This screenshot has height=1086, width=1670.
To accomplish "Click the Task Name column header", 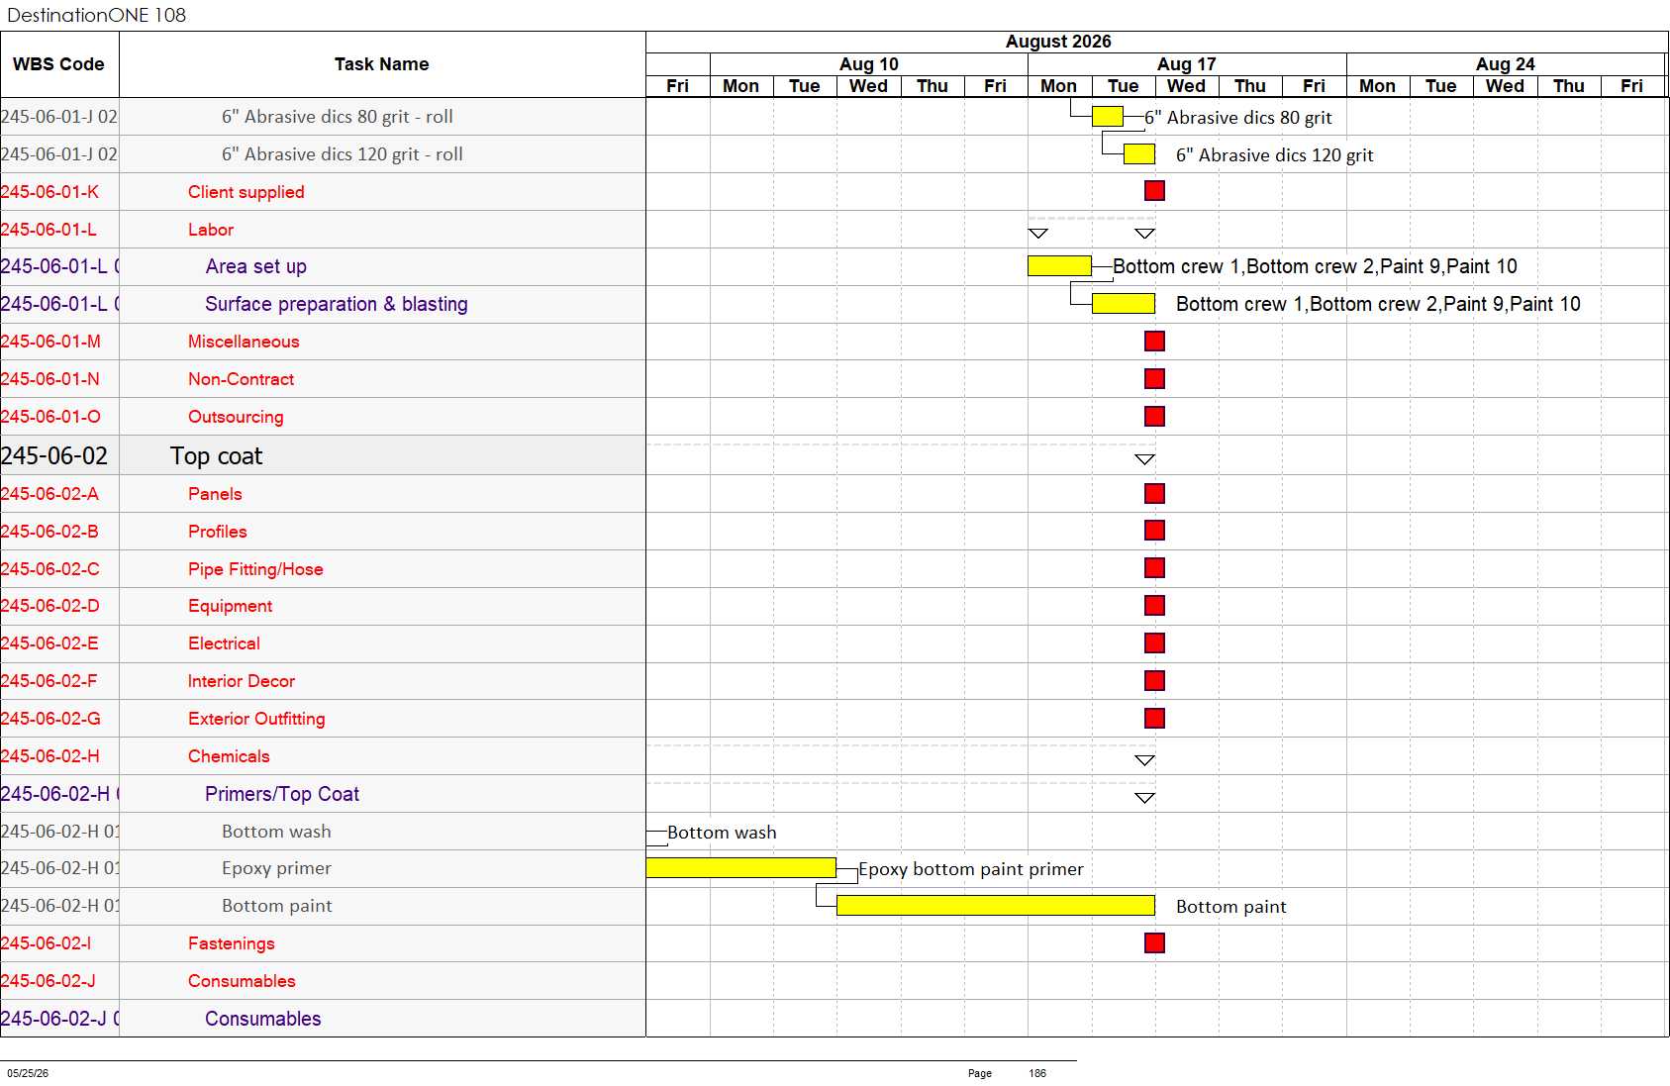I will [x=382, y=64].
